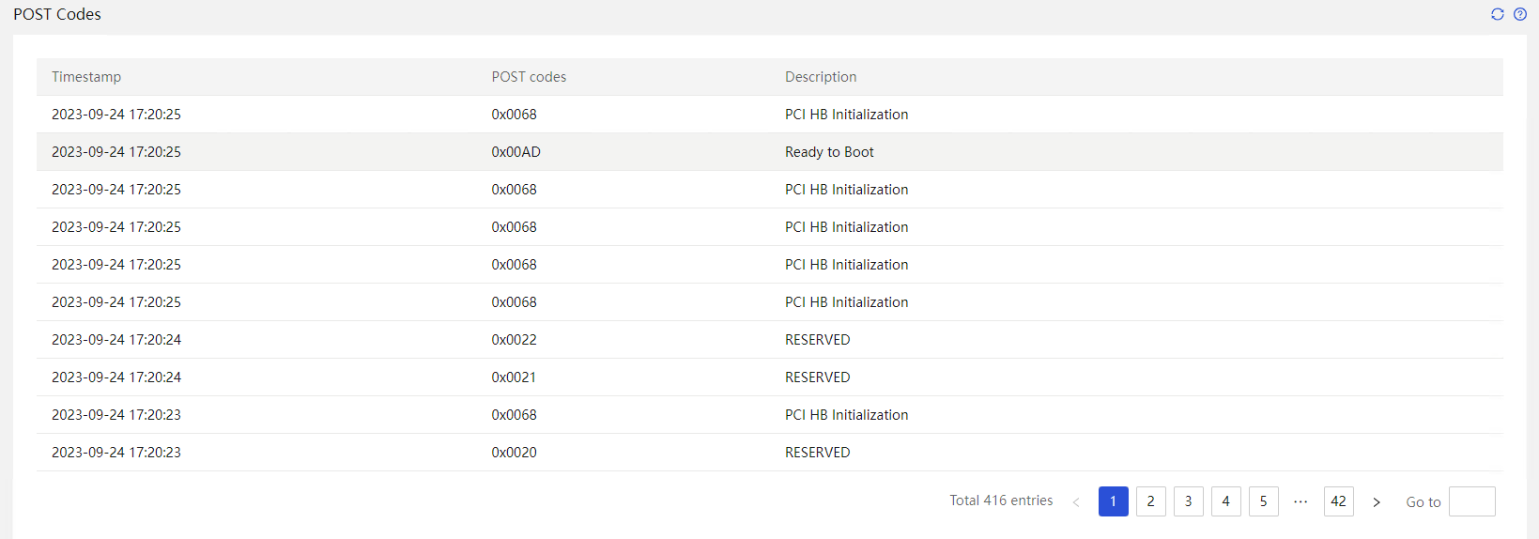The height and width of the screenshot is (539, 1539).
Task: Click the POST codes column header
Action: (529, 77)
